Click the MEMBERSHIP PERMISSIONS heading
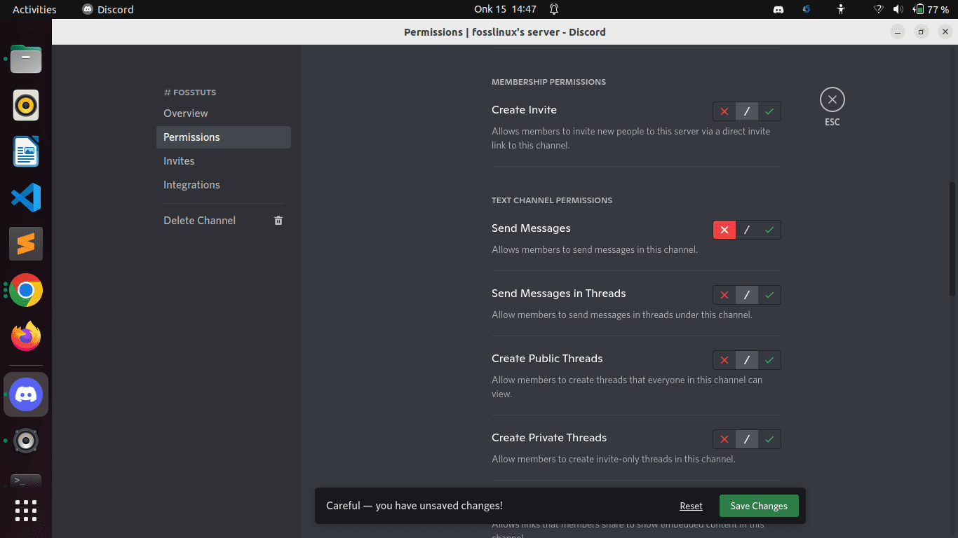 548,82
